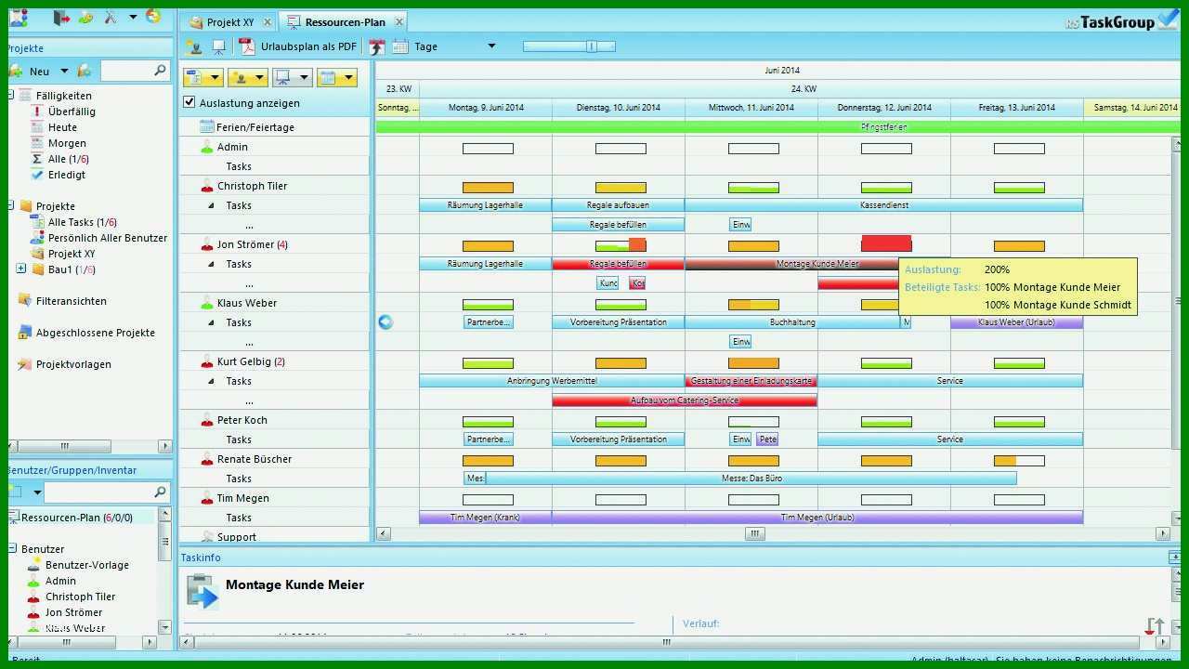Switch to Projekt XY tab

229,21
